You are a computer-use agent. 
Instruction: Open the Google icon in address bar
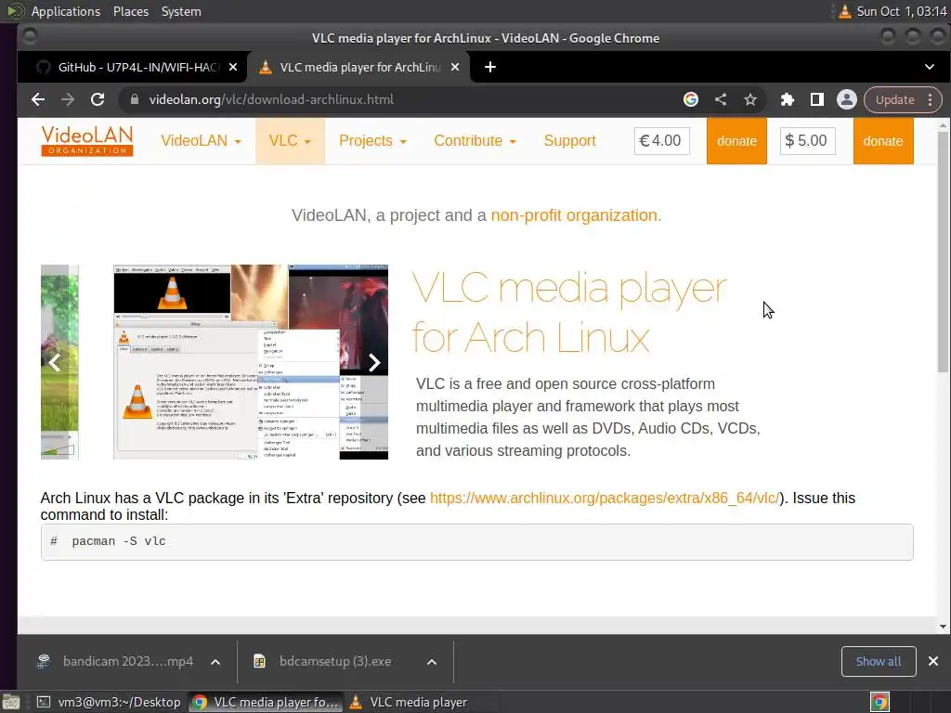tap(691, 99)
